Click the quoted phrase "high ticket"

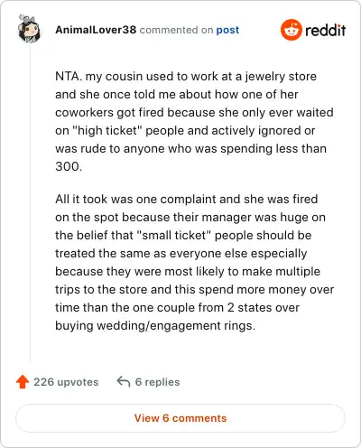[107, 131]
